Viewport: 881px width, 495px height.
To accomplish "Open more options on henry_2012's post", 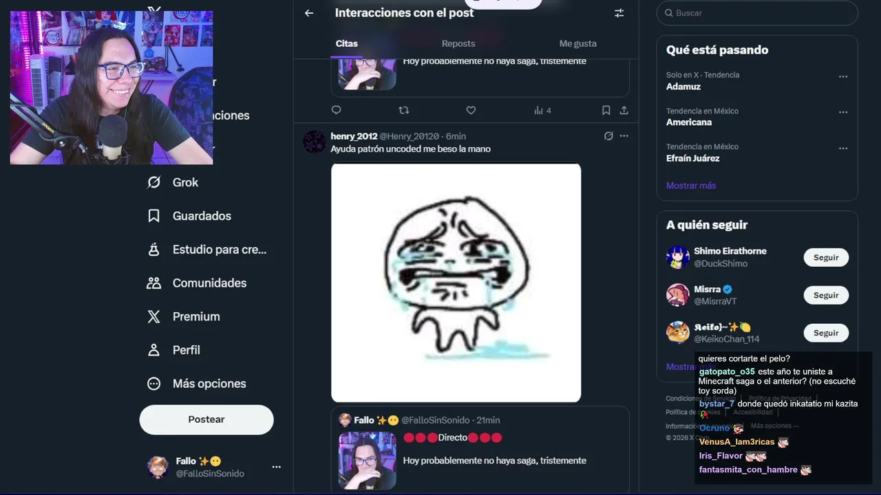I will click(624, 136).
